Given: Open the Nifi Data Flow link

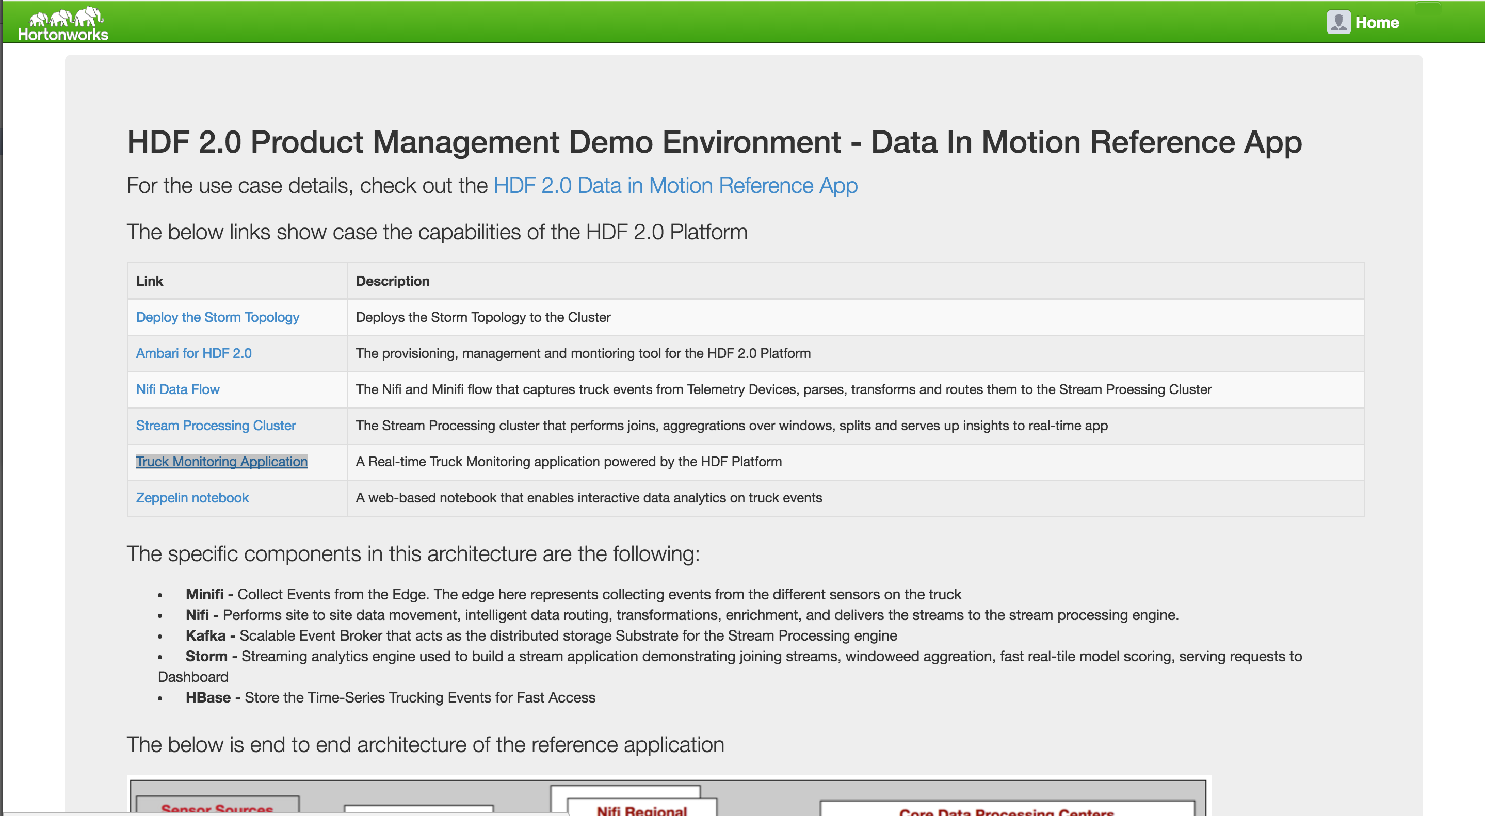Looking at the screenshot, I should (177, 389).
